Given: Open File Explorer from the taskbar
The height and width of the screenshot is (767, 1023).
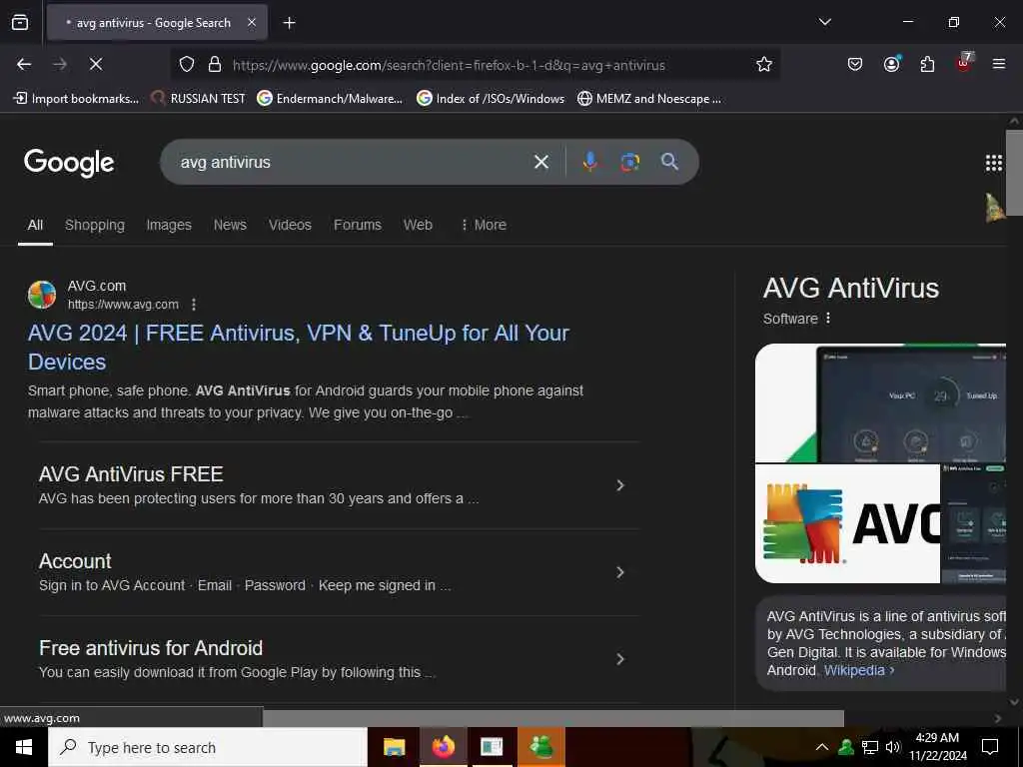Looking at the screenshot, I should click(394, 747).
